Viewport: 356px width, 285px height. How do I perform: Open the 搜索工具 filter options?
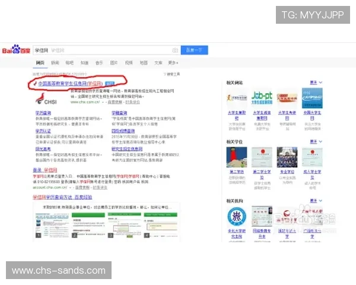pos(172,74)
